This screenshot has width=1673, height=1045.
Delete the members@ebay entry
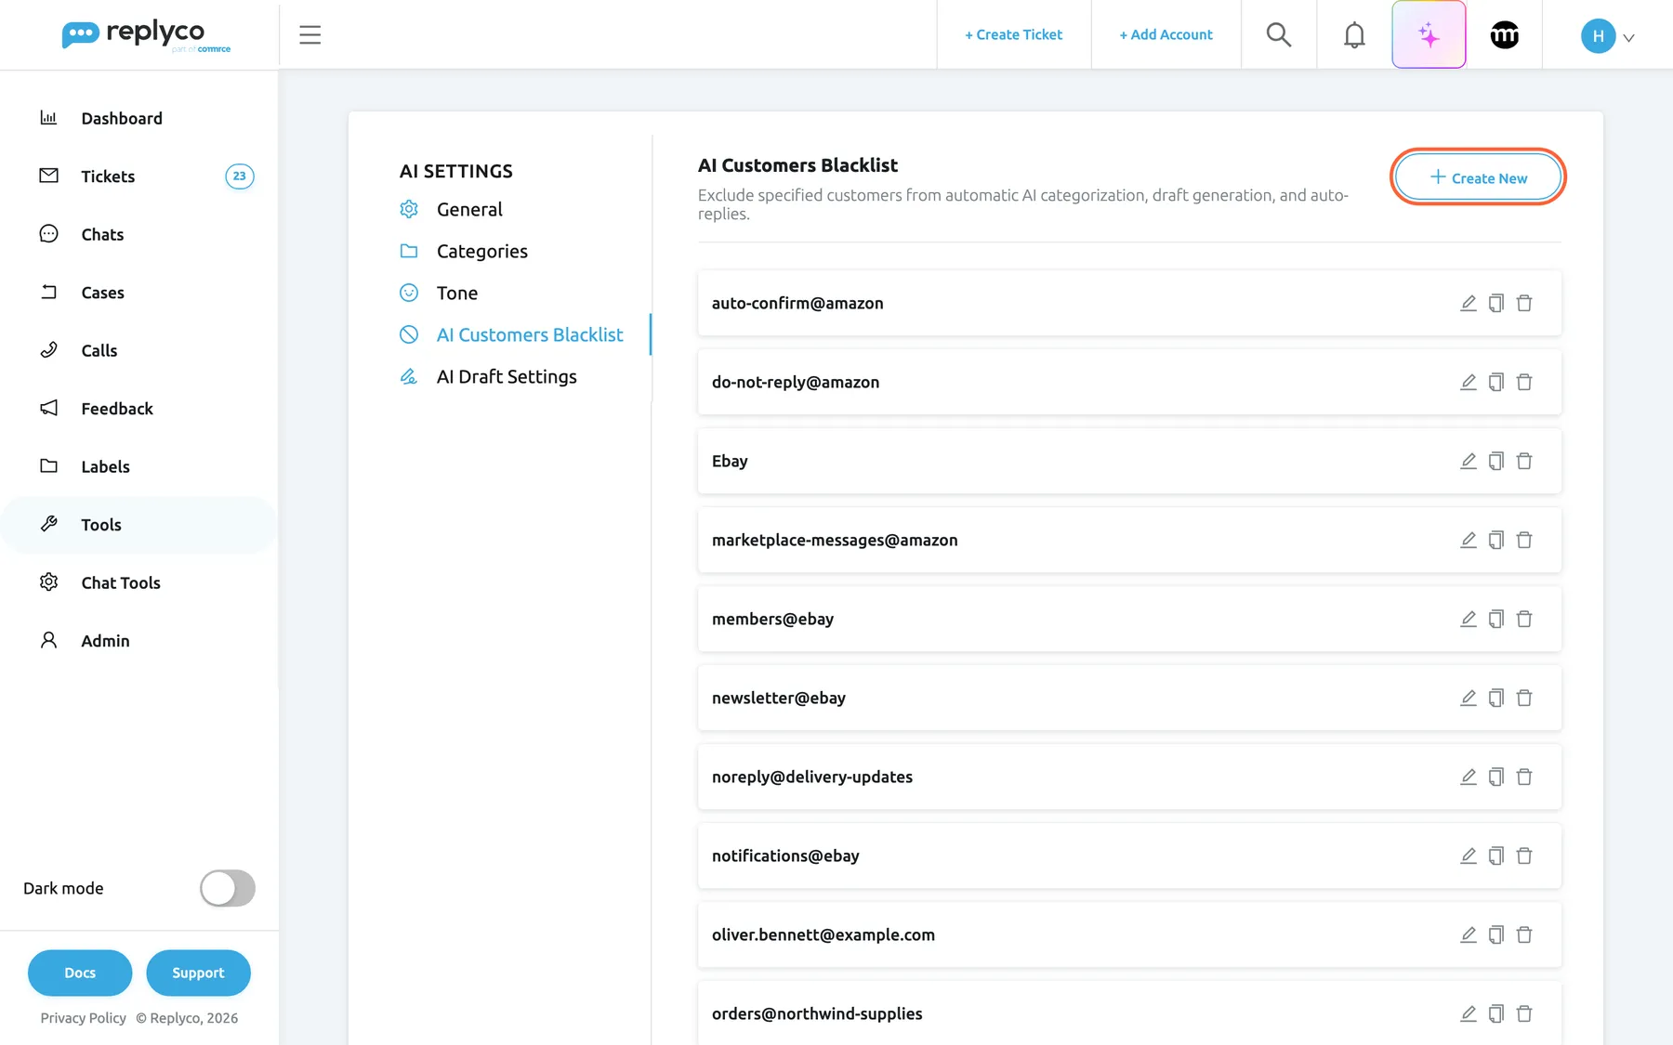[1524, 619]
